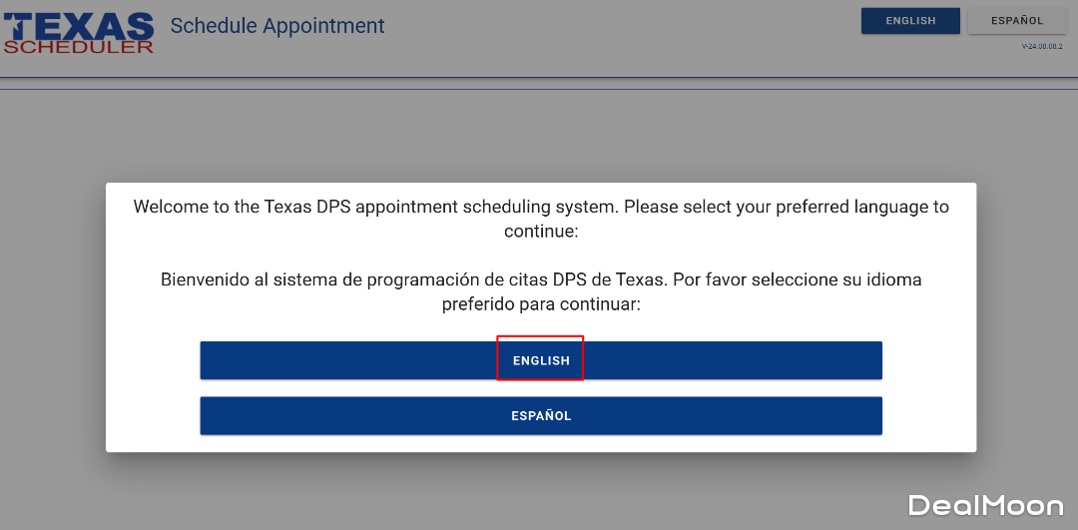Image resolution: width=1078 pixels, height=530 pixels.
Task: Select ENGLISH in the top header
Action: click(910, 21)
